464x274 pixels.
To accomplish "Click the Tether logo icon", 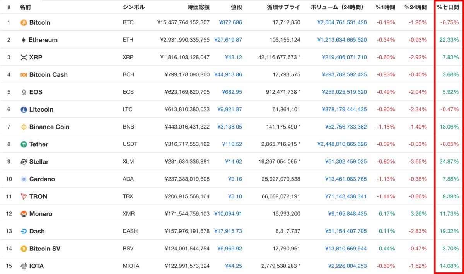I will point(24,144).
